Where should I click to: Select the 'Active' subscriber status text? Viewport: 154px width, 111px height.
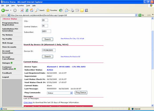click(50, 70)
